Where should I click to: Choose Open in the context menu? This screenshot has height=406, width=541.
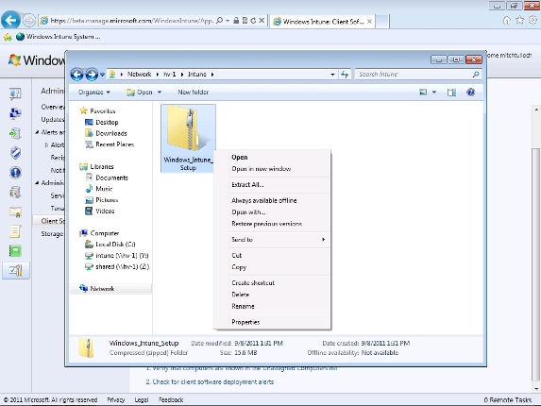point(240,158)
